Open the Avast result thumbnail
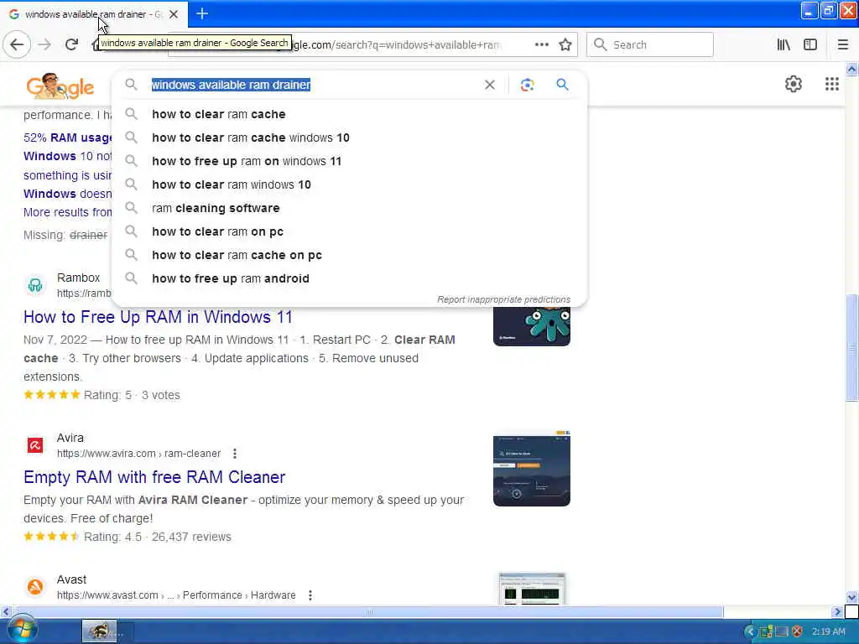The image size is (859, 644). (x=531, y=589)
